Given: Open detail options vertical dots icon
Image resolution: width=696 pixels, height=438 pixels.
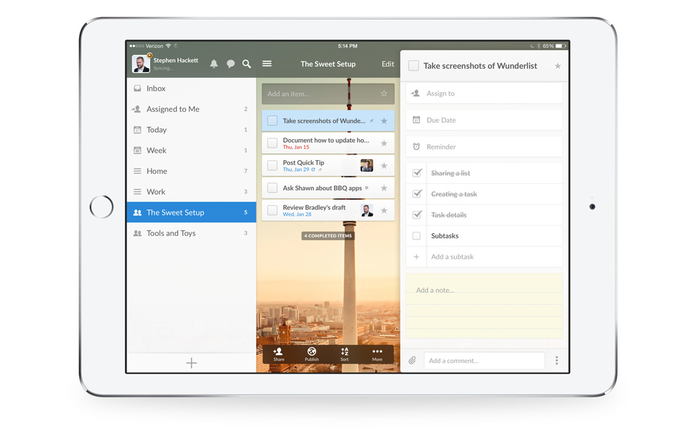Looking at the screenshot, I should (x=556, y=360).
